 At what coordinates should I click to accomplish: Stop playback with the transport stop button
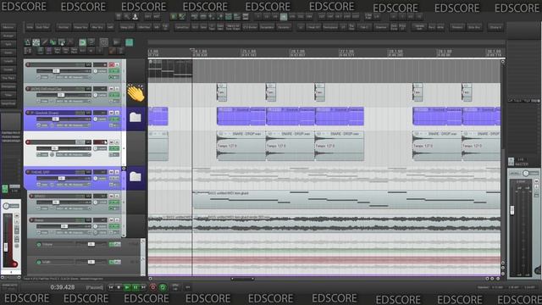coord(119,287)
